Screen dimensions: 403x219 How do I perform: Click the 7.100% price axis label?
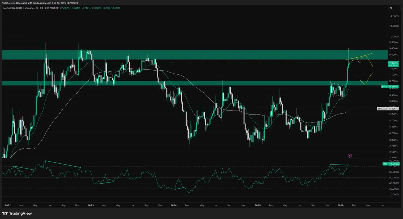click(x=393, y=75)
